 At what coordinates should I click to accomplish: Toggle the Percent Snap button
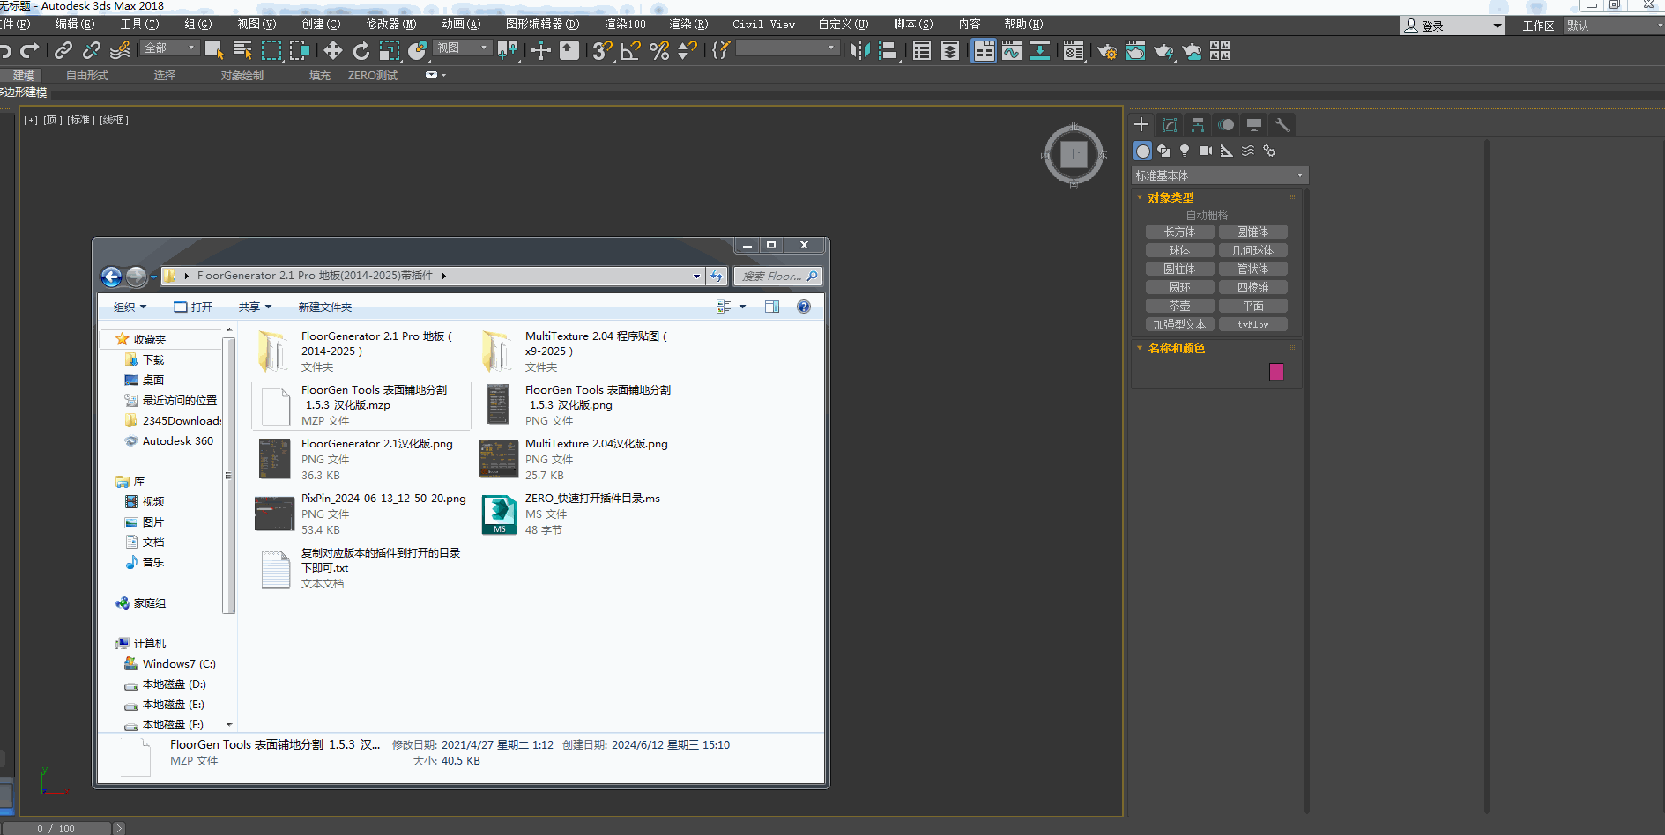coord(659,51)
